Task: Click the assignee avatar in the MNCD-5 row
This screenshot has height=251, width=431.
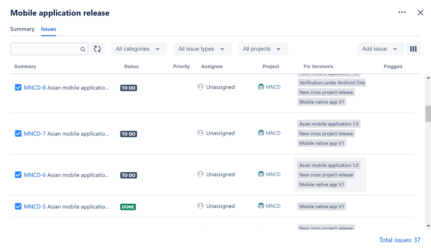Action: point(200,206)
